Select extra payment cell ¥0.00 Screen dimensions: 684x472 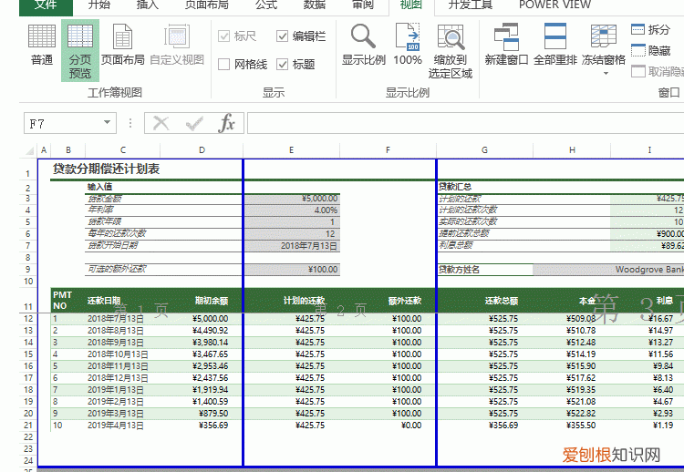(x=411, y=426)
